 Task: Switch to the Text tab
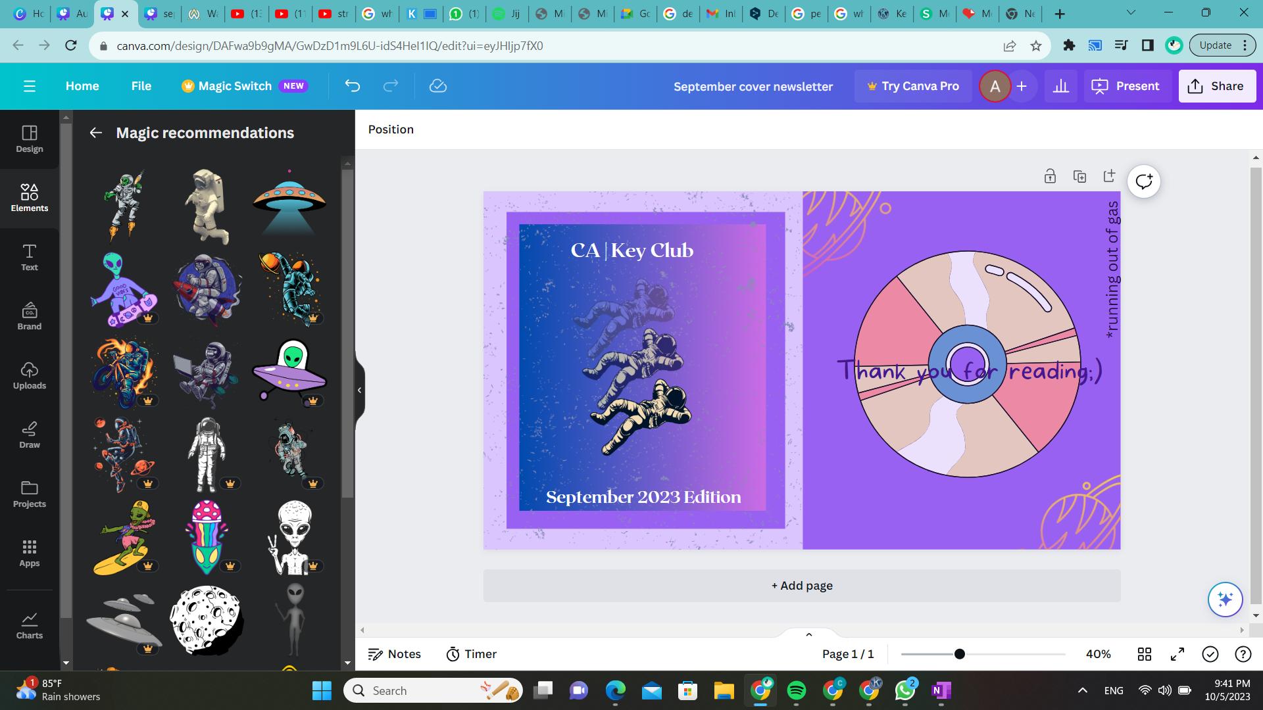pos(30,257)
